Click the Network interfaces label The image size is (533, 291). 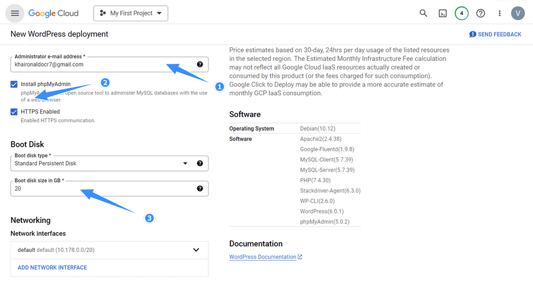38,234
